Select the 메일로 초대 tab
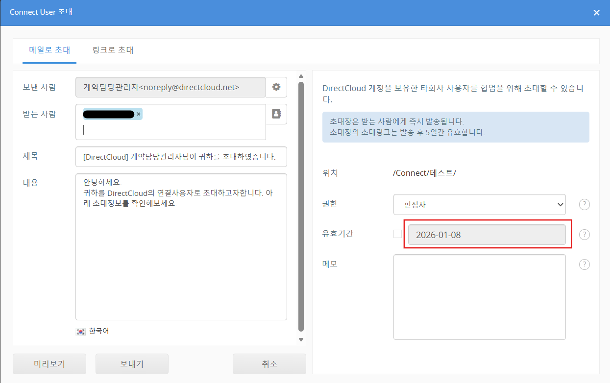Image resolution: width=610 pixels, height=383 pixels. (x=49, y=50)
